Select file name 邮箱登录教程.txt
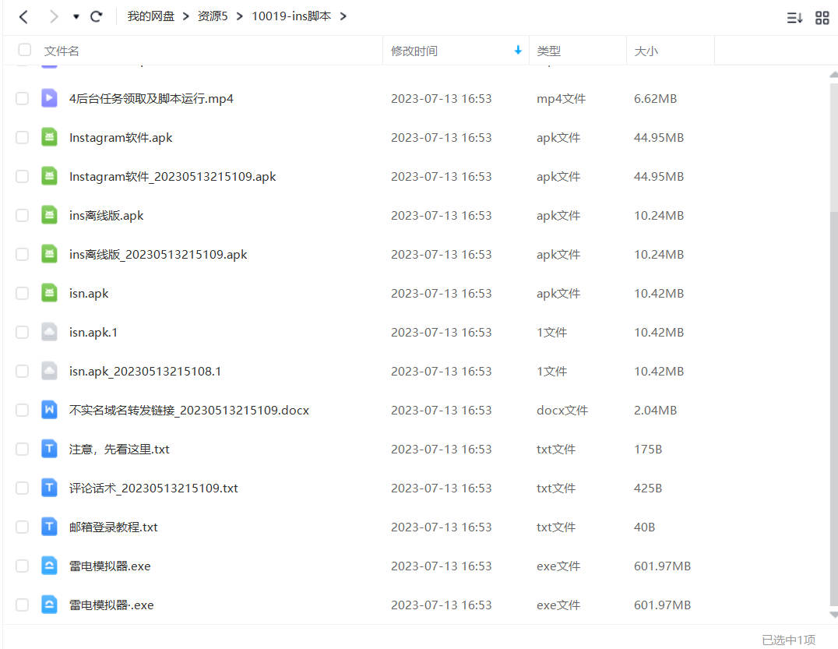The height and width of the screenshot is (649, 838). coord(113,527)
